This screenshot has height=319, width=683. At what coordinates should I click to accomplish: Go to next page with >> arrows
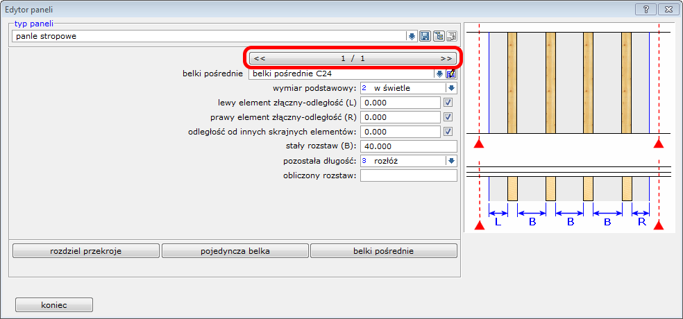tap(446, 59)
